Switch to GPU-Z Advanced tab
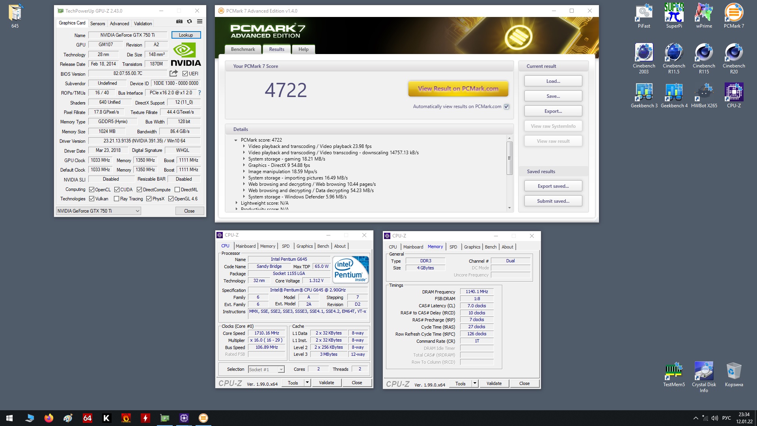 pyautogui.click(x=119, y=24)
